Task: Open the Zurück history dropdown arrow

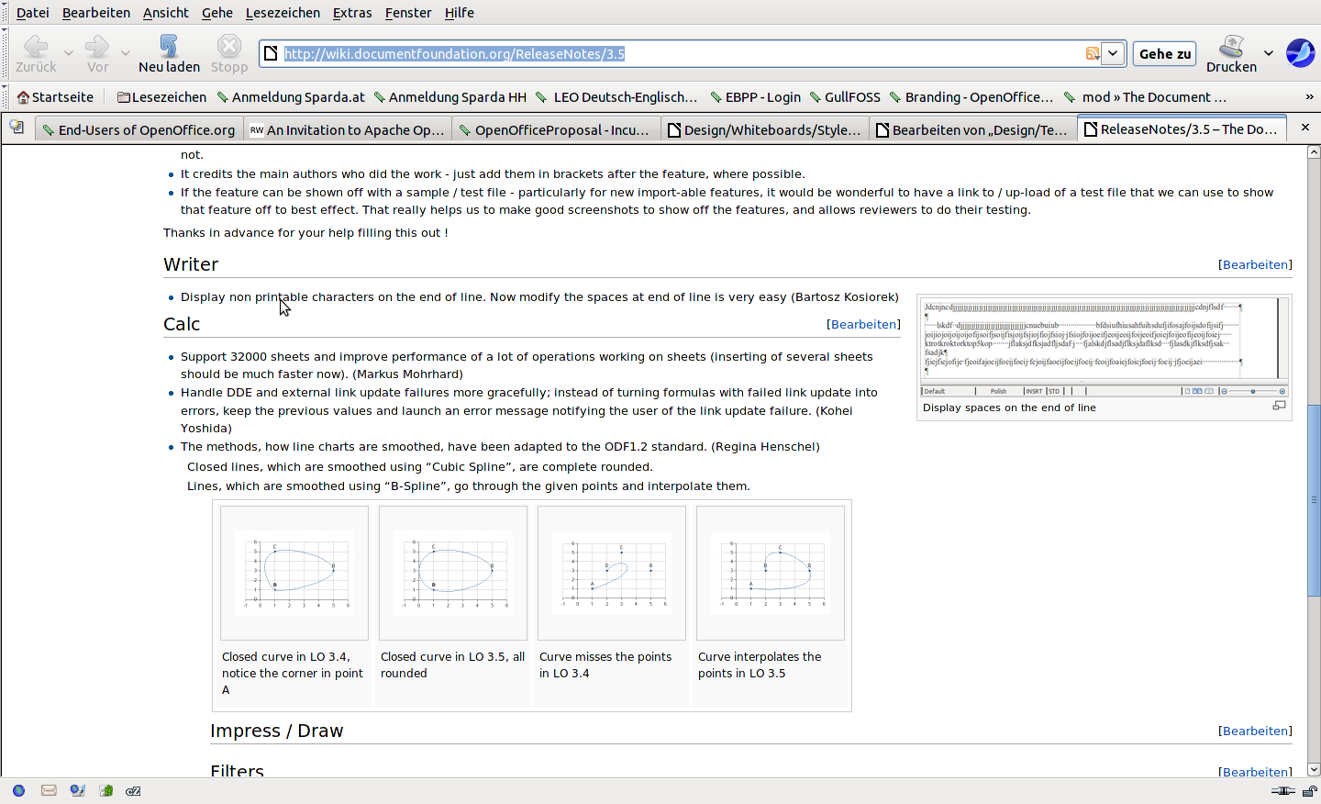Action: [x=69, y=53]
